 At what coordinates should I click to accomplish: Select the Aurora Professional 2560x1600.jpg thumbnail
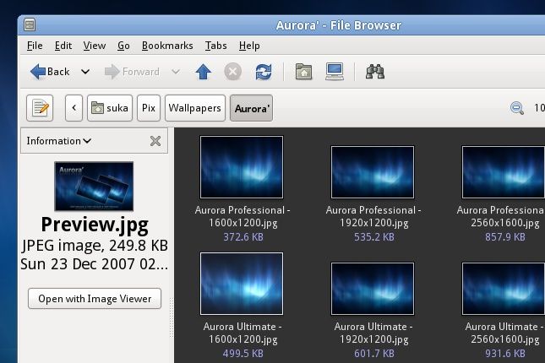[x=504, y=172]
